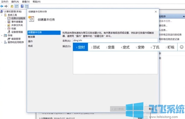Click 创建任务... in actions pane
Image resolution: width=185 pixels, height=119 pixels.
click(x=163, y=26)
